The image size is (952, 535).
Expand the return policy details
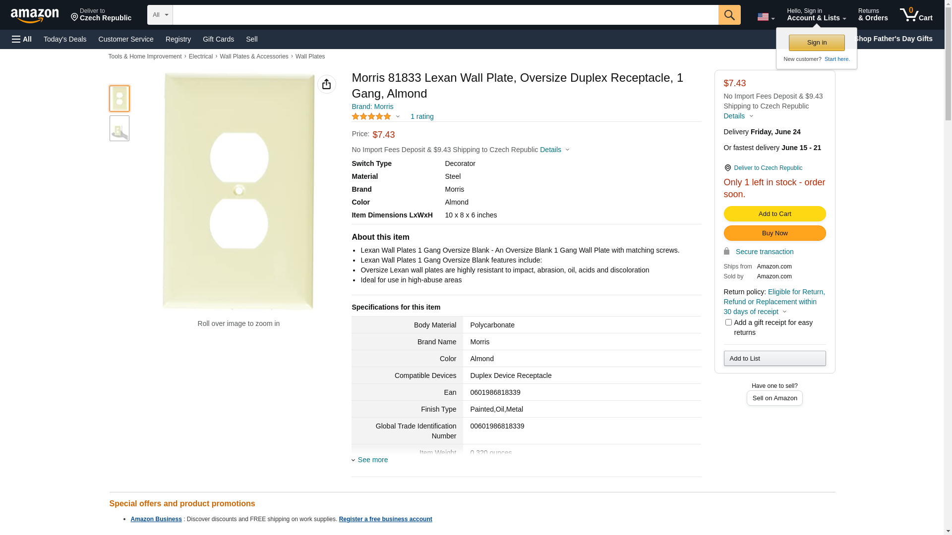coord(784,312)
